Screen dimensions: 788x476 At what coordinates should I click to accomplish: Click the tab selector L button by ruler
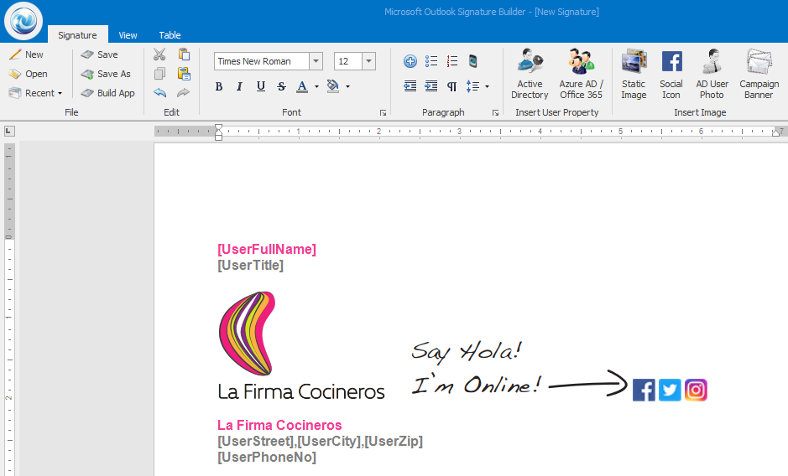(9, 132)
